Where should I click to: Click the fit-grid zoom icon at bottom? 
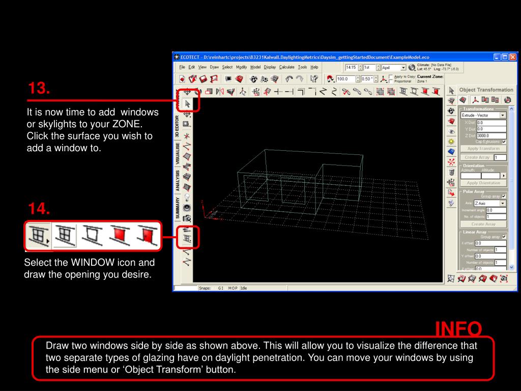pos(451,278)
